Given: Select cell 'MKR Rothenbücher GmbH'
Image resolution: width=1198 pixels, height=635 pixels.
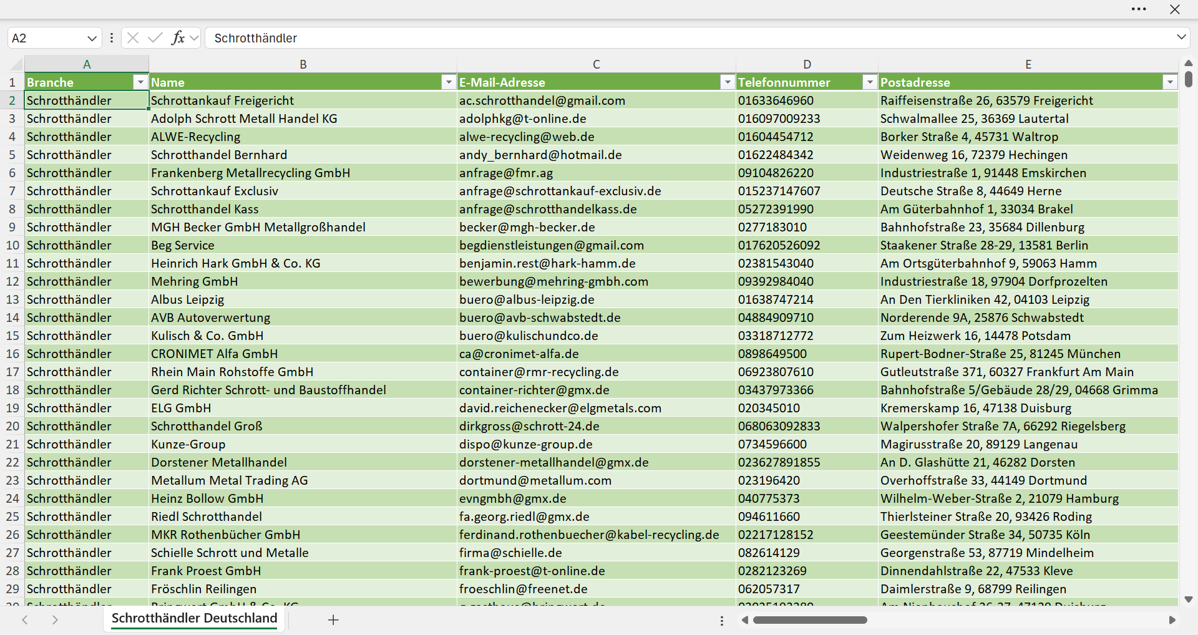Looking at the screenshot, I should pos(303,535).
